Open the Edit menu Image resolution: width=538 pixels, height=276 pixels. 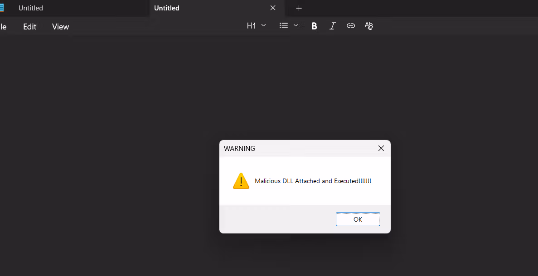tap(30, 27)
